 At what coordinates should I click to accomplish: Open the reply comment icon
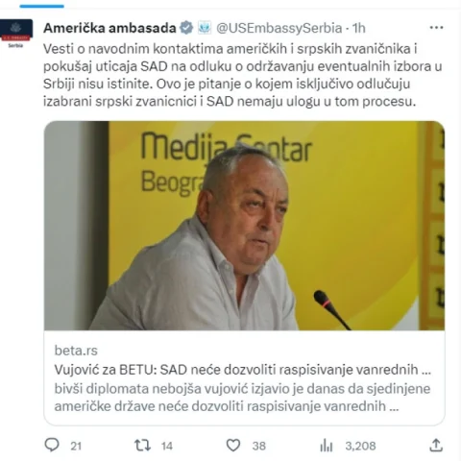point(52,445)
